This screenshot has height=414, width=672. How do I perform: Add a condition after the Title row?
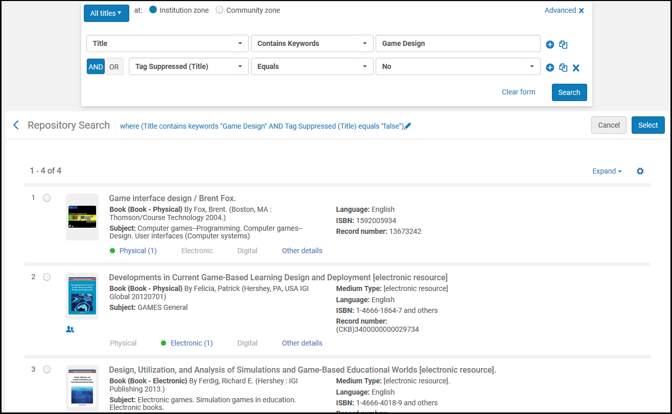click(550, 44)
